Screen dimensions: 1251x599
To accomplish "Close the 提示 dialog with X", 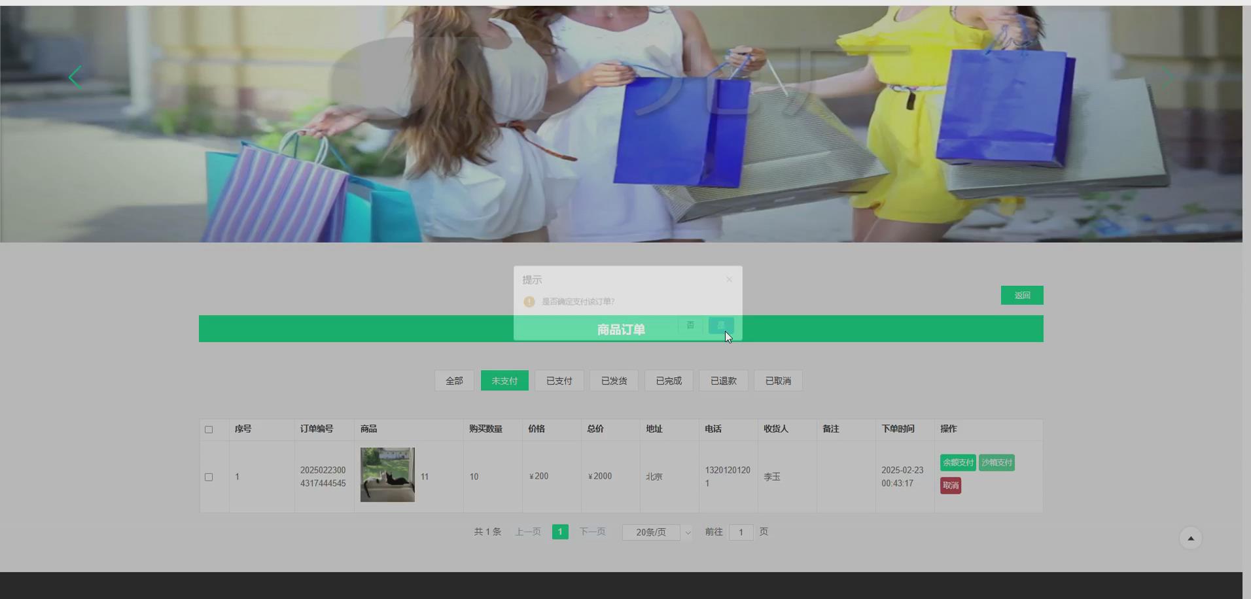I will click(x=729, y=279).
